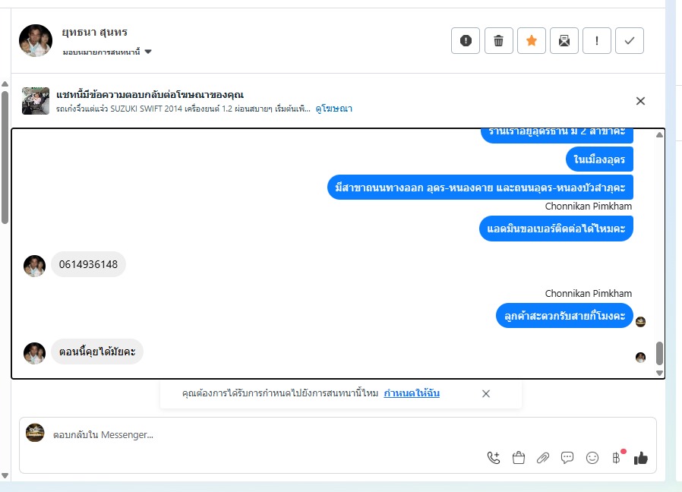The width and height of the screenshot is (682, 492).
Task: Flag conversation with the exclamation mark button
Action: 597,40
